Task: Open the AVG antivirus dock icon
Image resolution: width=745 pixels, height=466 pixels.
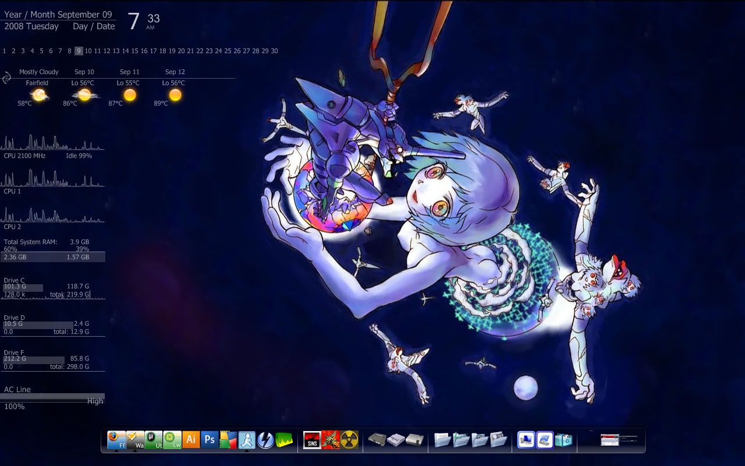Action: [x=228, y=439]
